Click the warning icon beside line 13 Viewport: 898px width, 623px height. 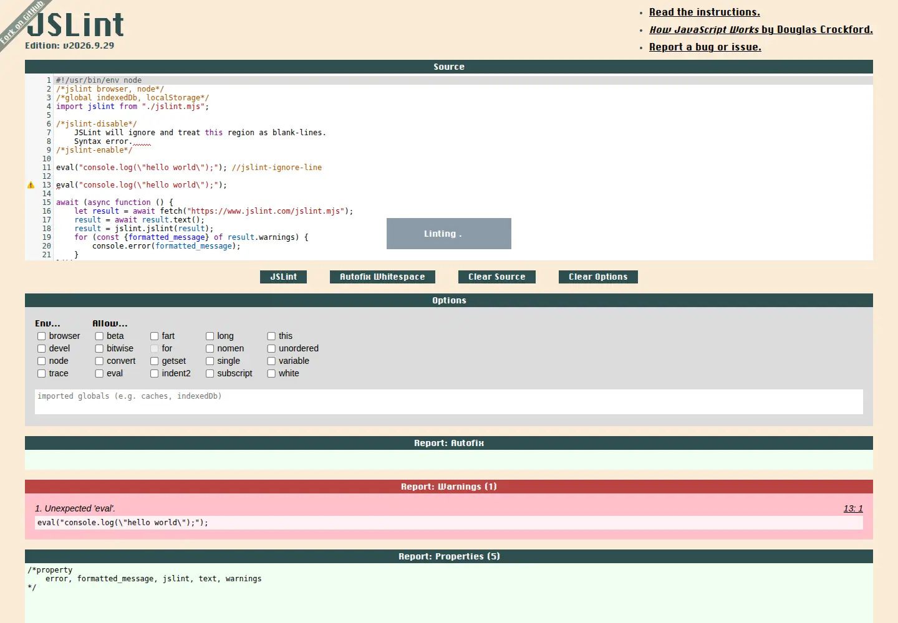click(x=31, y=185)
